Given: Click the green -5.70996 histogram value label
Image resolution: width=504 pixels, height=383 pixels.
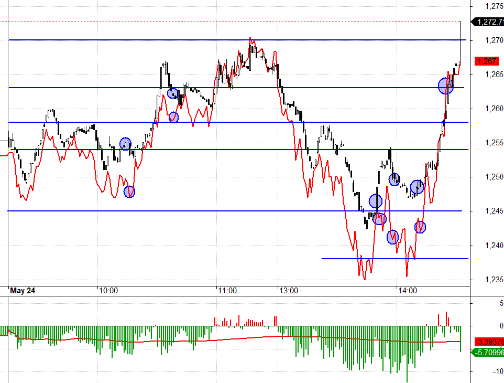Looking at the screenshot, I should [488, 353].
